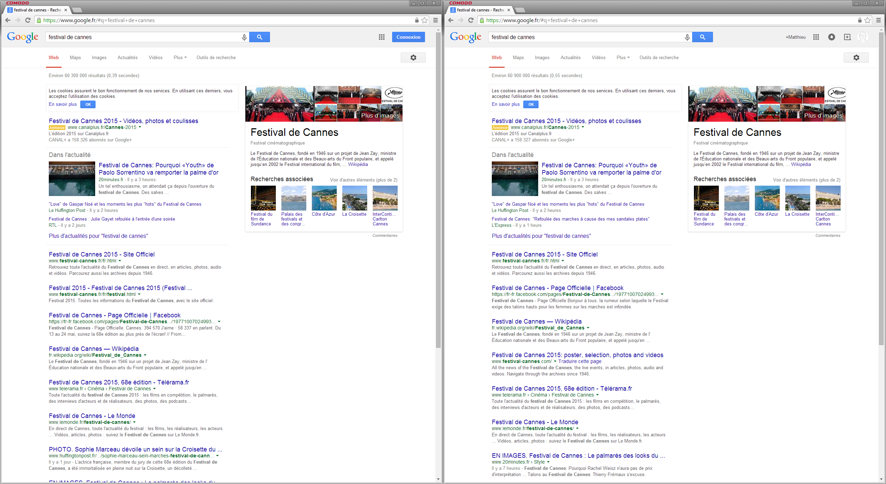
Task: Click the Google logo in left window
Action: (23, 37)
